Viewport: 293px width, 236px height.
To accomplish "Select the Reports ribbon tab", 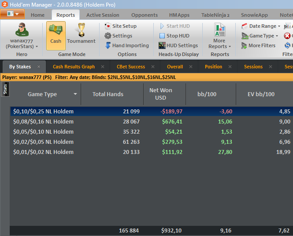I will pos(66,15).
